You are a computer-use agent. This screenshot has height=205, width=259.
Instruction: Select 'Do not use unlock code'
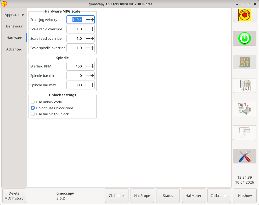[33, 108]
